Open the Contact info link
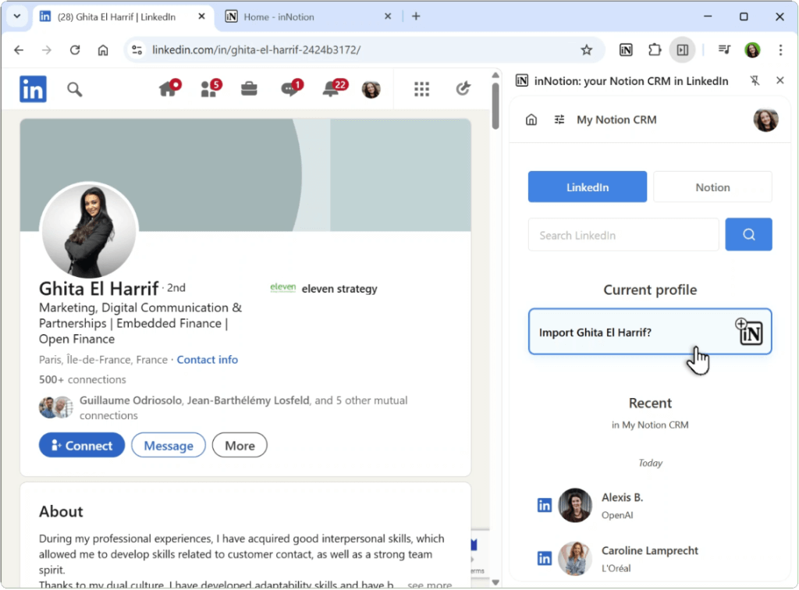Viewport: 799px width, 590px height. tap(207, 360)
